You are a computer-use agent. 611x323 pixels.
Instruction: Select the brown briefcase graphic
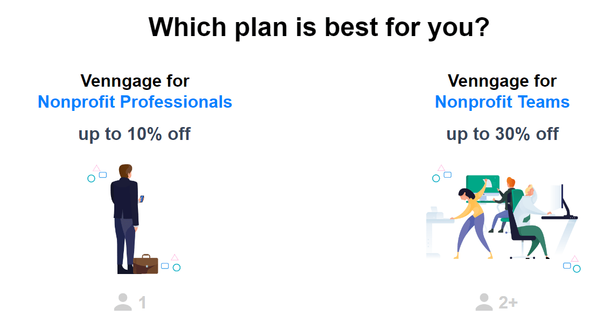coord(145,264)
